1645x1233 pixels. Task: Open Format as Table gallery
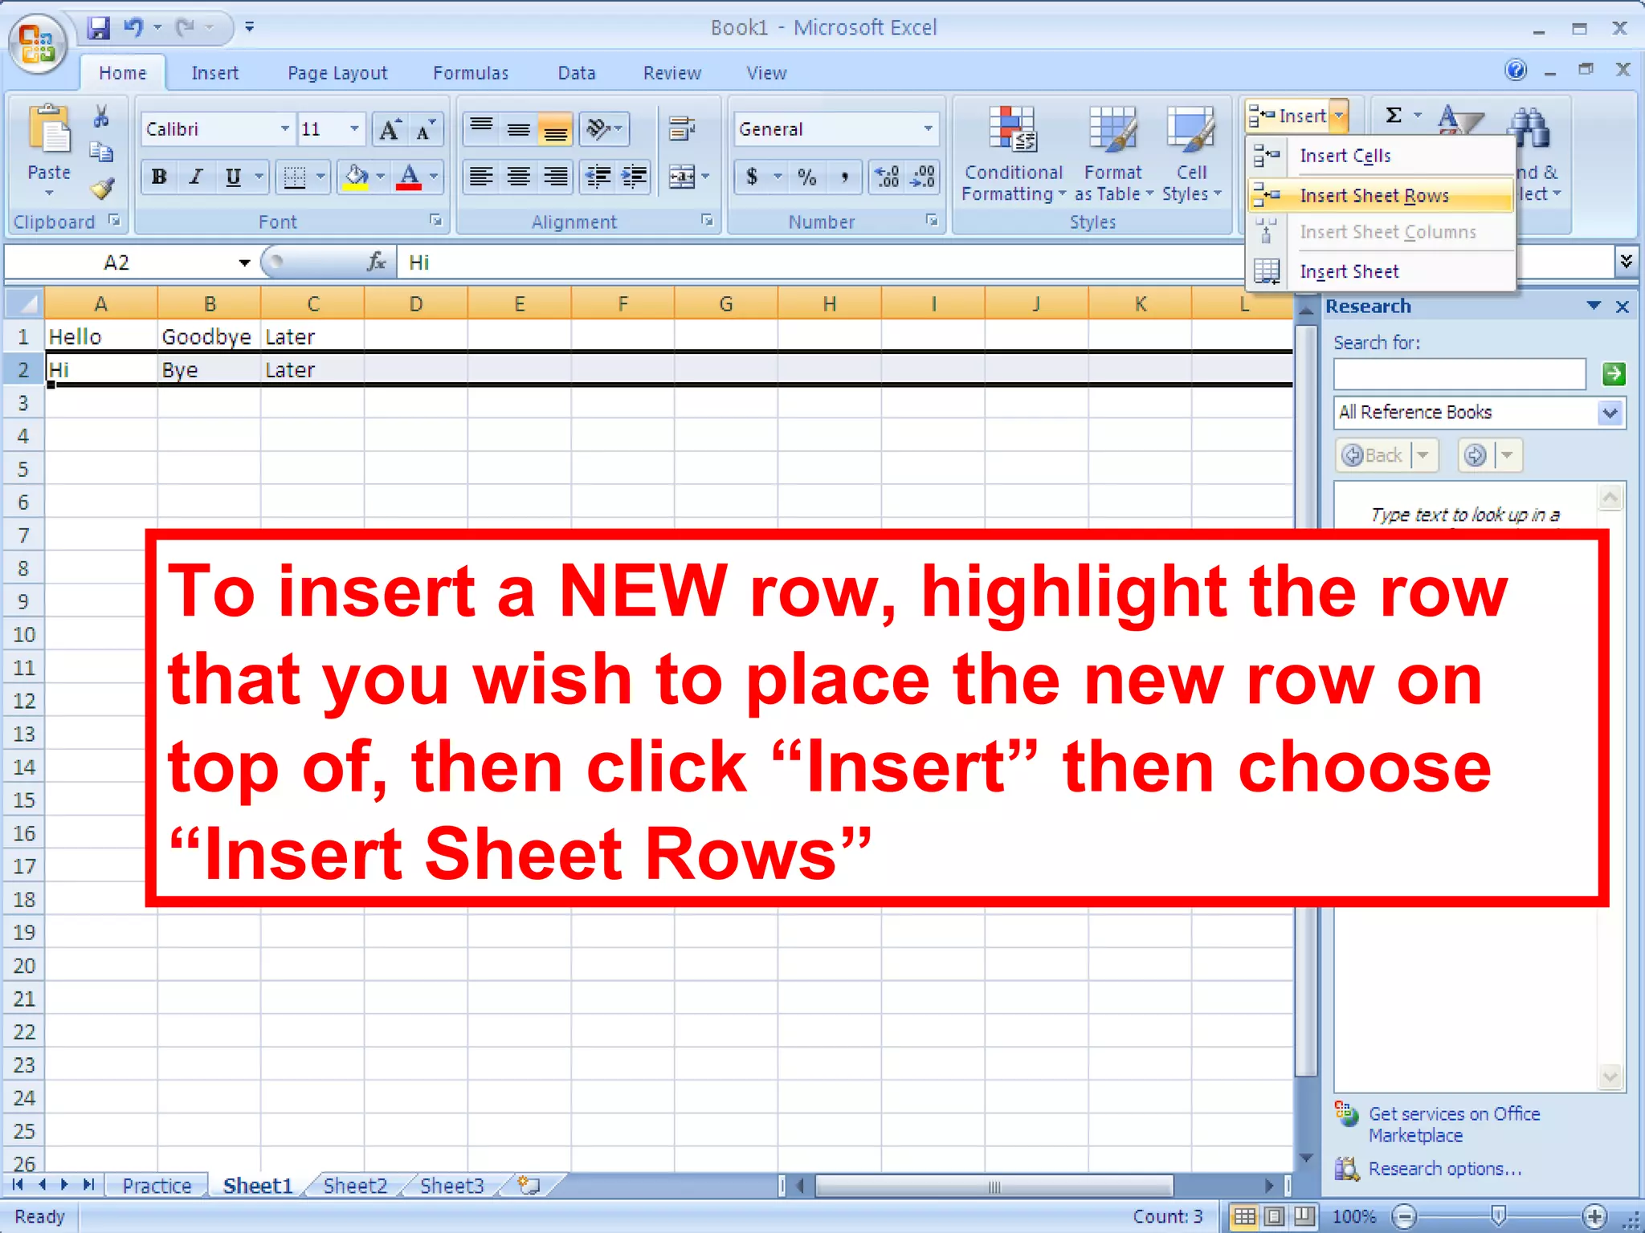1112,154
